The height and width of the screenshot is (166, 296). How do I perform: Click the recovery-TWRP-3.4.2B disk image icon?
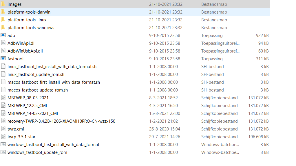[3, 121]
